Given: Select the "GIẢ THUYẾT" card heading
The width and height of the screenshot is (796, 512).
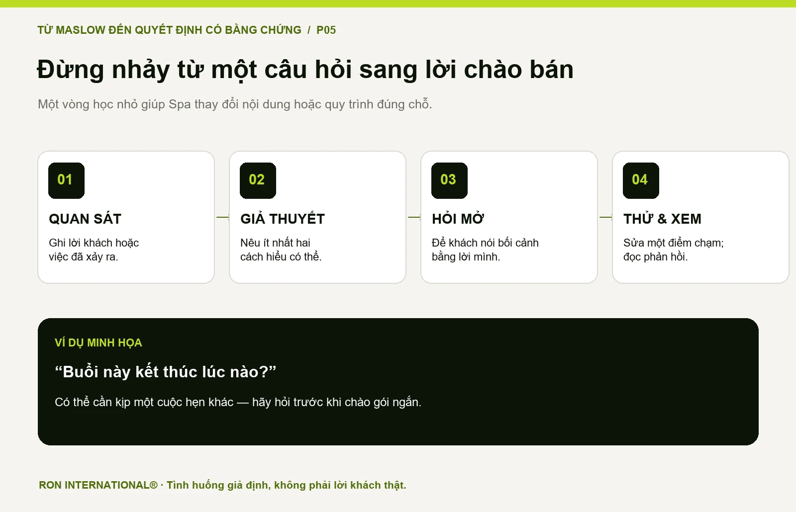Looking at the screenshot, I should (x=283, y=219).
